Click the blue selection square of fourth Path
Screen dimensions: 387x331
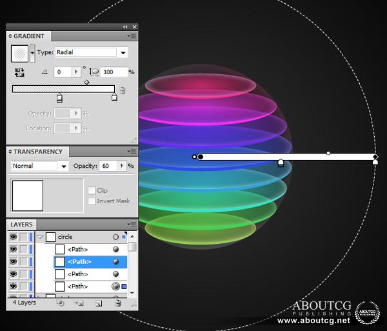(124, 286)
